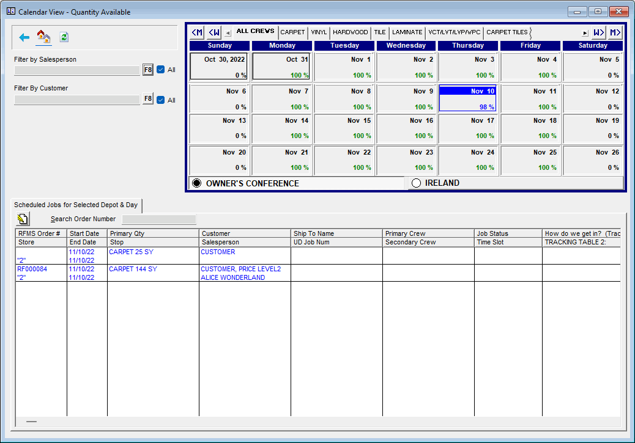Select Nov 26 calendar day
The image size is (635, 443).
pyautogui.click(x=592, y=160)
